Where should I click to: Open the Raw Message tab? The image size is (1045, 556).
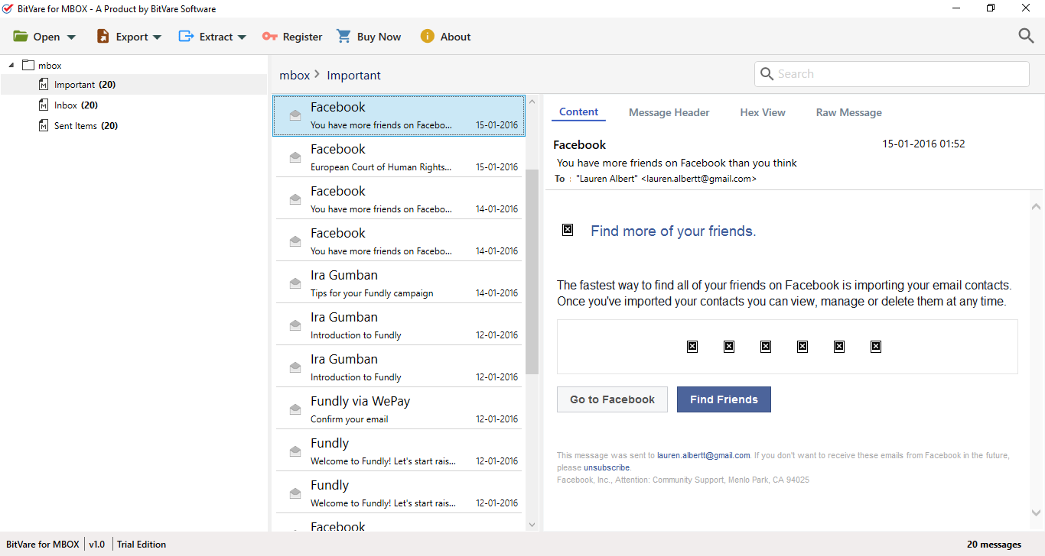(848, 112)
